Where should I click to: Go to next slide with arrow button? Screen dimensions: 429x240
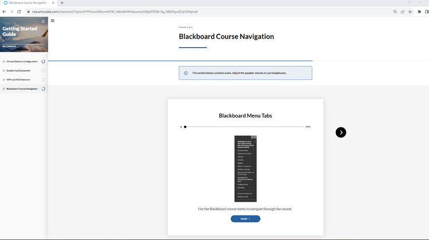click(x=341, y=132)
